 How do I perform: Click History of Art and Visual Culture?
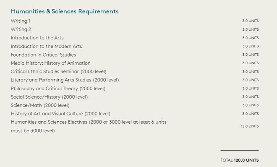(60, 114)
